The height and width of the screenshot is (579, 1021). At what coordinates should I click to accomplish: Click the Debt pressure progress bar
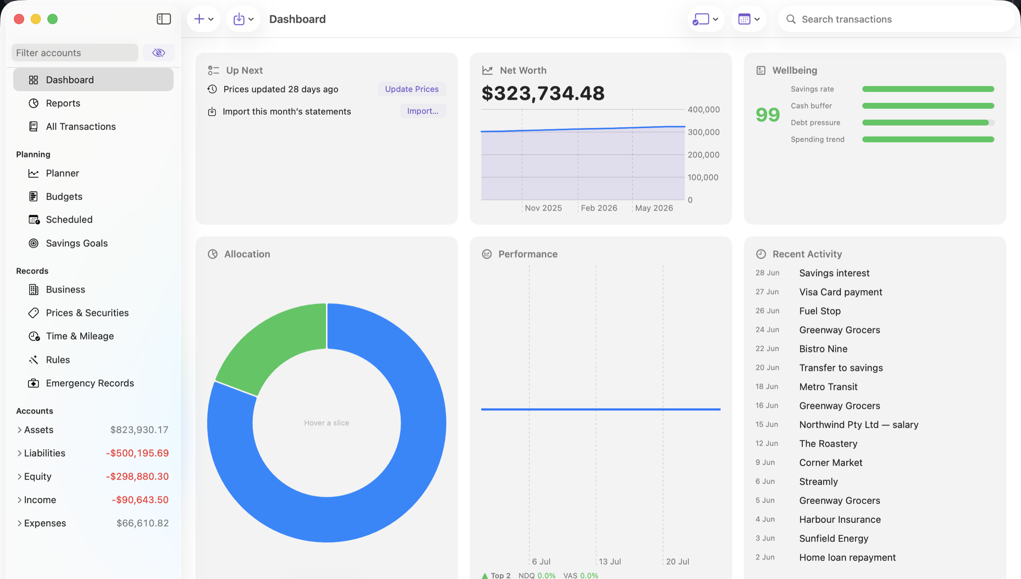pos(928,123)
